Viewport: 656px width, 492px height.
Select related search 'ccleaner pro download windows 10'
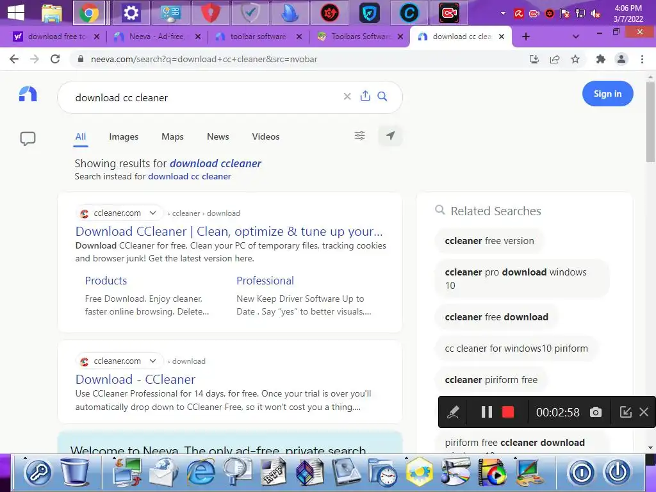click(522, 279)
